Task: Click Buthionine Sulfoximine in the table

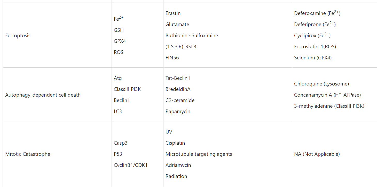Action: [192, 35]
